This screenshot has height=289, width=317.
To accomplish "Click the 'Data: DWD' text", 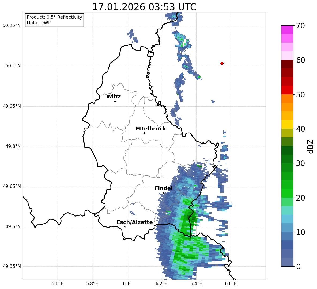I will (x=39, y=23).
